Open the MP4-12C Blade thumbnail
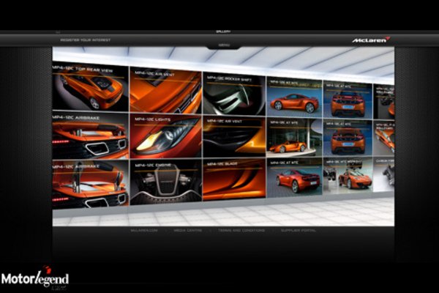 234,179
